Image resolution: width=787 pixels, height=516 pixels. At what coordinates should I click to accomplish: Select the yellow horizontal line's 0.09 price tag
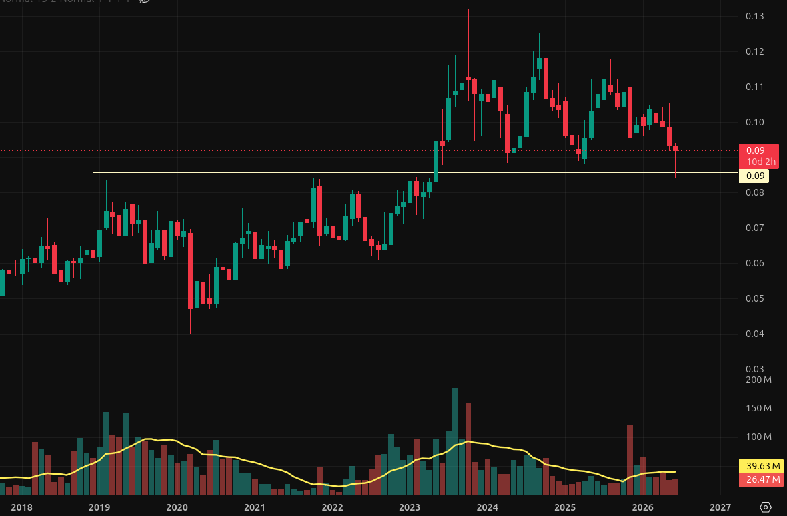(x=754, y=176)
